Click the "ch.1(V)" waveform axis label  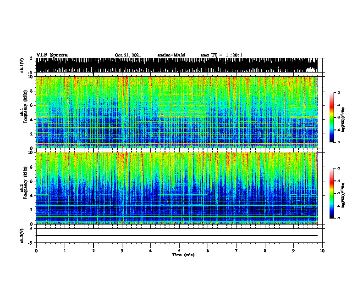point(22,65)
